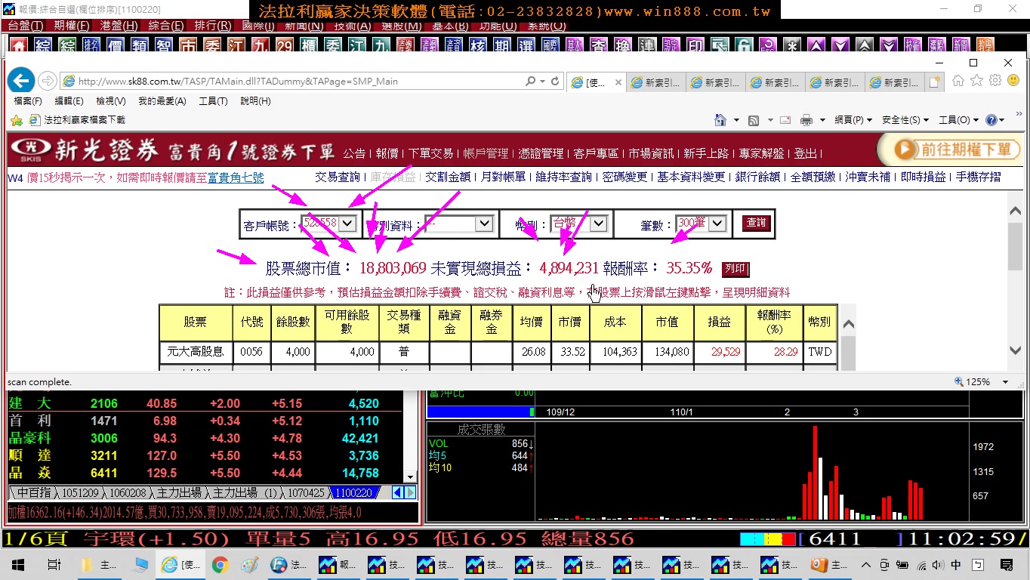
Task: Click the 核 toolbar icon
Action: coord(477,46)
